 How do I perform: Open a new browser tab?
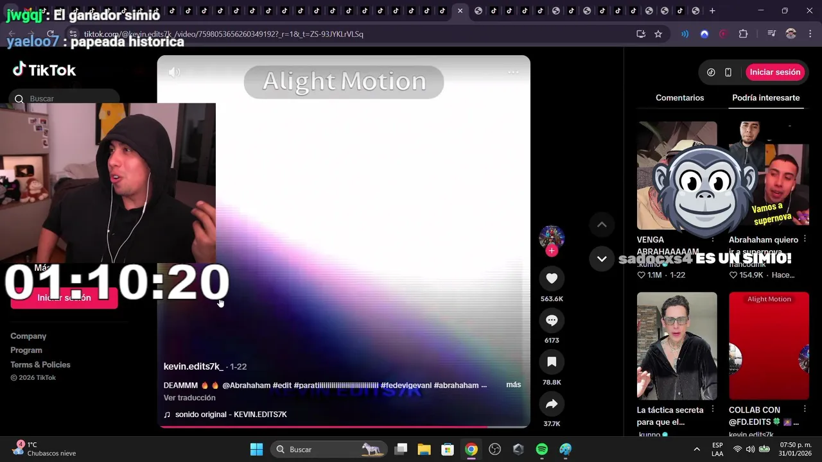click(712, 11)
